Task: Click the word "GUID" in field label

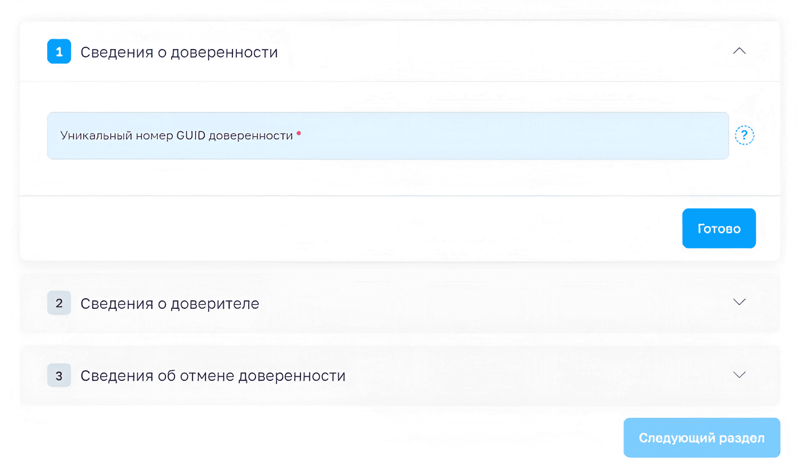Action: [x=191, y=136]
